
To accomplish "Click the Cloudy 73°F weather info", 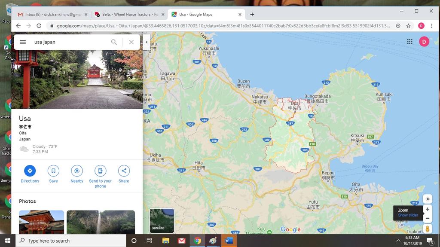I will 38,149.
